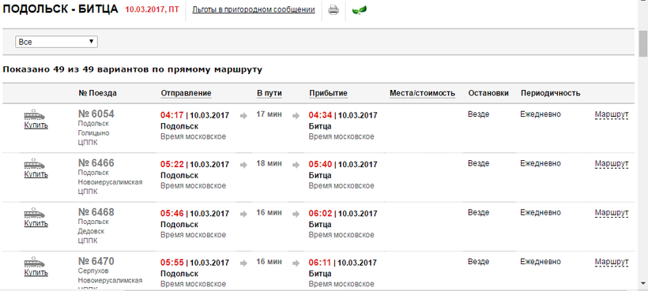This screenshot has width=648, height=291.
Task: Click train icon for № 6470
Action: (x=34, y=263)
